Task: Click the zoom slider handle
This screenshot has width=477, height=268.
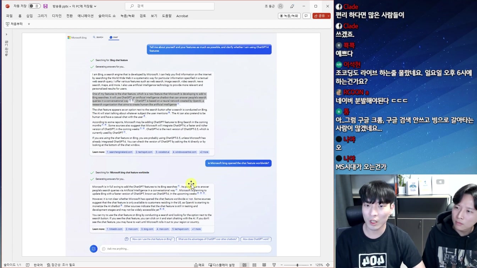Action: (297, 265)
